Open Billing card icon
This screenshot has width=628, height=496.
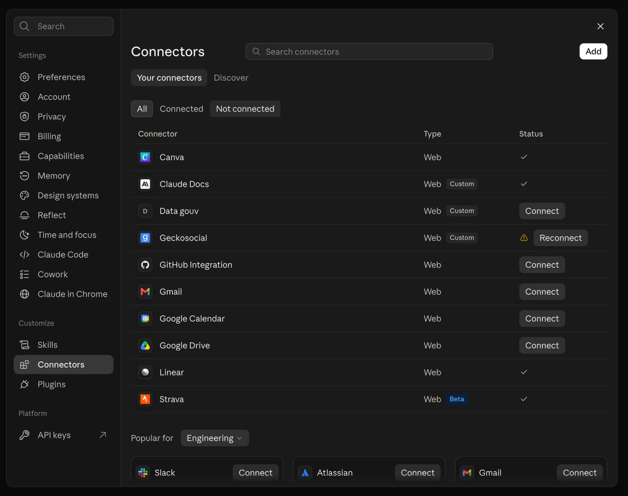(24, 136)
